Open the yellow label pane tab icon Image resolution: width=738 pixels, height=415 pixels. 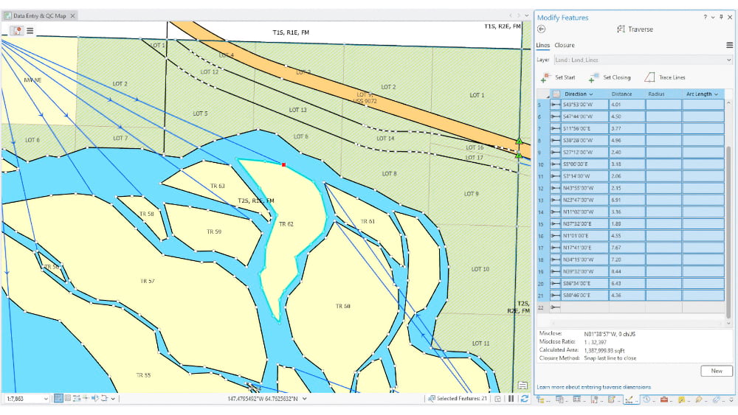tap(681, 400)
